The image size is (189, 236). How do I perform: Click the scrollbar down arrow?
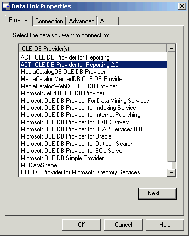171,172
